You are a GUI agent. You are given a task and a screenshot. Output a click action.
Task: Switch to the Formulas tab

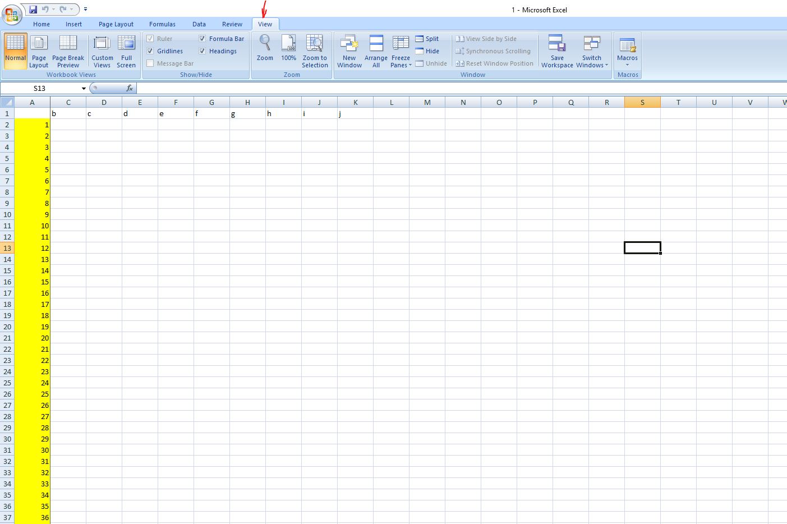tap(162, 24)
